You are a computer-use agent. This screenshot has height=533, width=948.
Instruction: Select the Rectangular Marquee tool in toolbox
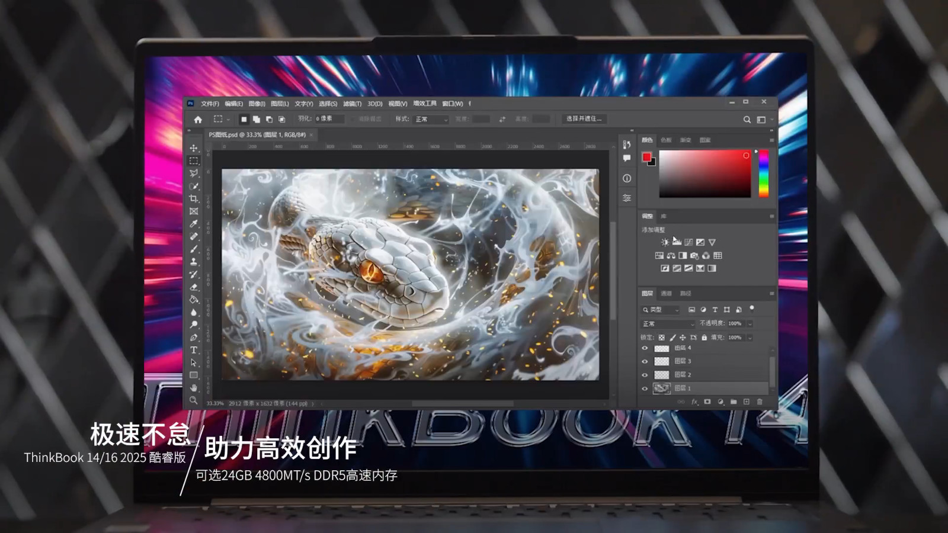pyautogui.click(x=194, y=160)
